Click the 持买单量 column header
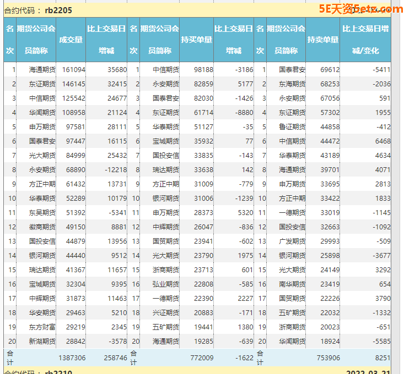This screenshot has width=404, height=374. [196, 40]
